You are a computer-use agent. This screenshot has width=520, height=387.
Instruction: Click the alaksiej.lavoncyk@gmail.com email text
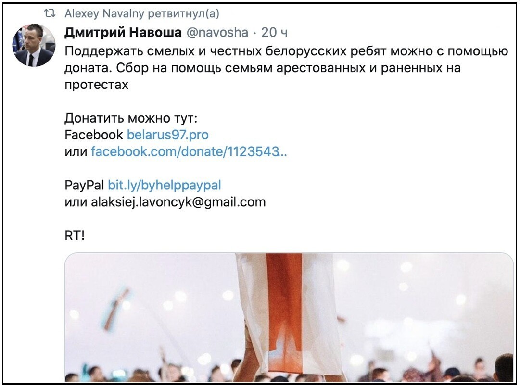coord(178,202)
